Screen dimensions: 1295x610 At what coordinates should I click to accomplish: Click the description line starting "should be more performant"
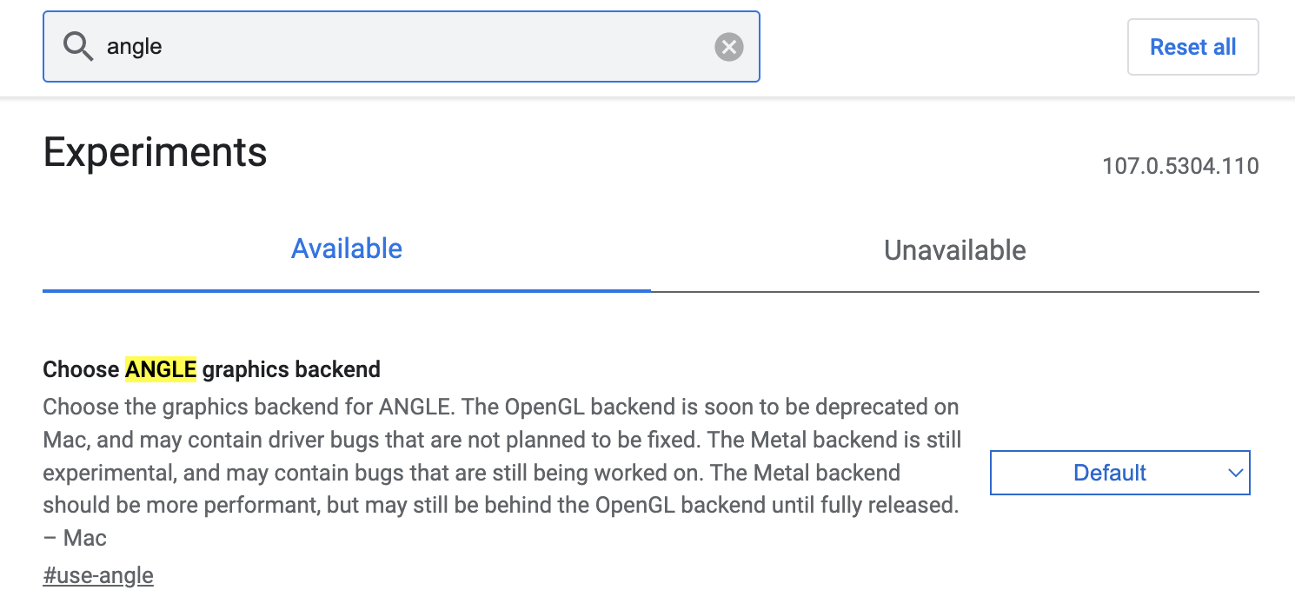click(x=500, y=505)
